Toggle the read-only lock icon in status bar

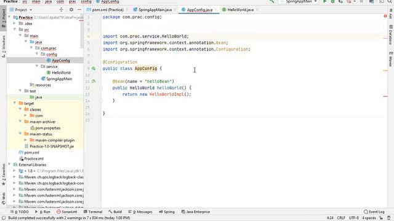[381, 218]
